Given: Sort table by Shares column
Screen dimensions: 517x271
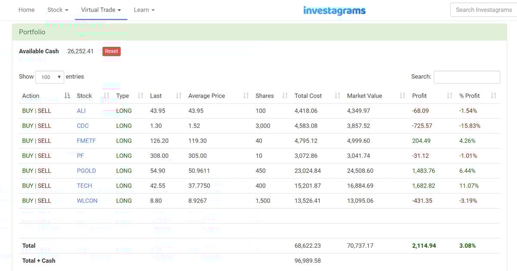Looking at the screenshot, I should (271, 95).
